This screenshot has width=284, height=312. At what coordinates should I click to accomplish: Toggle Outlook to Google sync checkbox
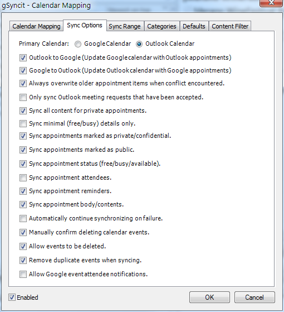click(x=23, y=58)
